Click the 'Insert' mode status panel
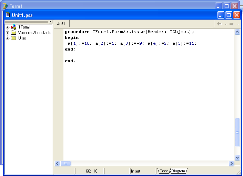Screen dimensions: 243x176 pos(143,171)
